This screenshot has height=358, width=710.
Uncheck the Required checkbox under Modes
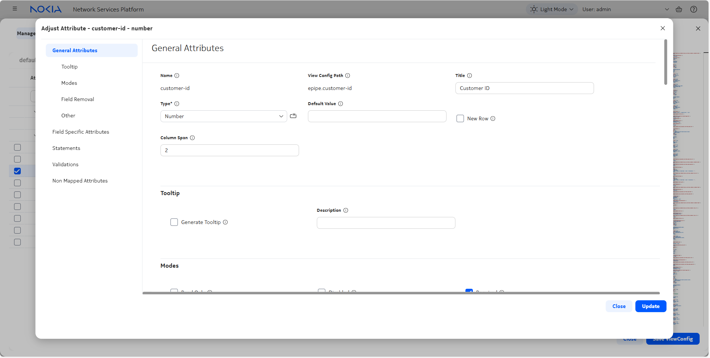click(x=470, y=292)
